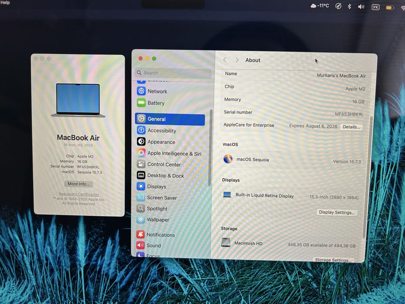
Task: Click the Version 15.7.3 text
Action: click(347, 162)
